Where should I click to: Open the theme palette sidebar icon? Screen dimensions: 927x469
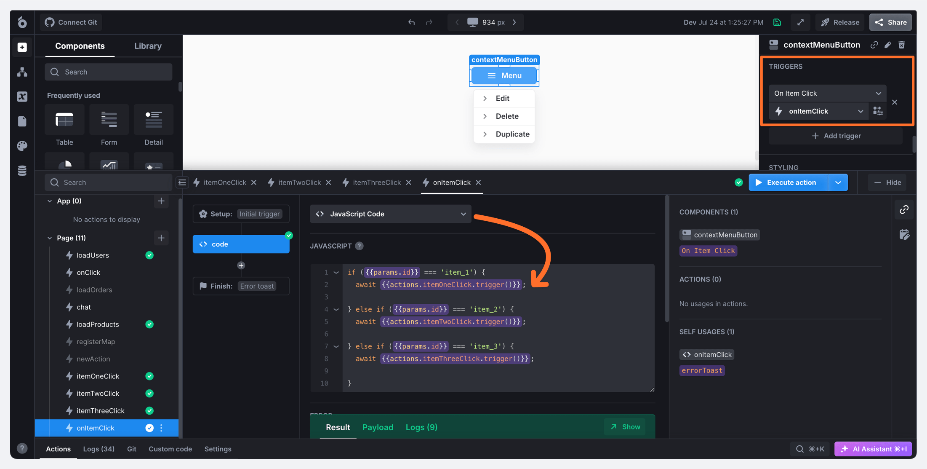pos(22,146)
